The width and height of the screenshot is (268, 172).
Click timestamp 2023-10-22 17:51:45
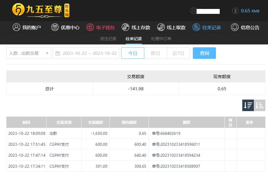point(27,144)
